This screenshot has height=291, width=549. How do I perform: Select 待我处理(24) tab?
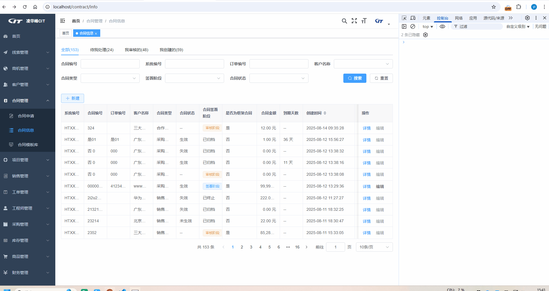point(102,50)
